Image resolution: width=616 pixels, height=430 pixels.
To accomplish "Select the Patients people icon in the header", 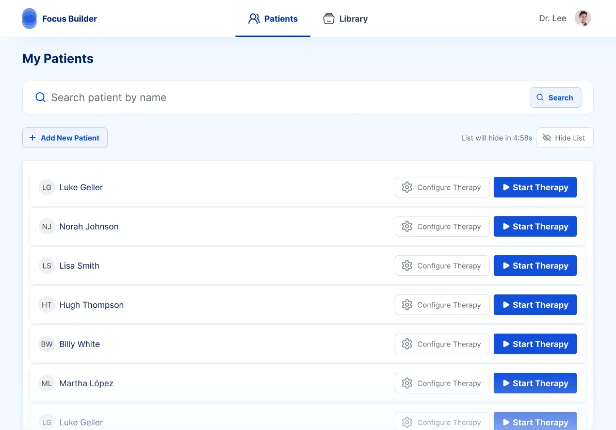I will pyautogui.click(x=254, y=18).
